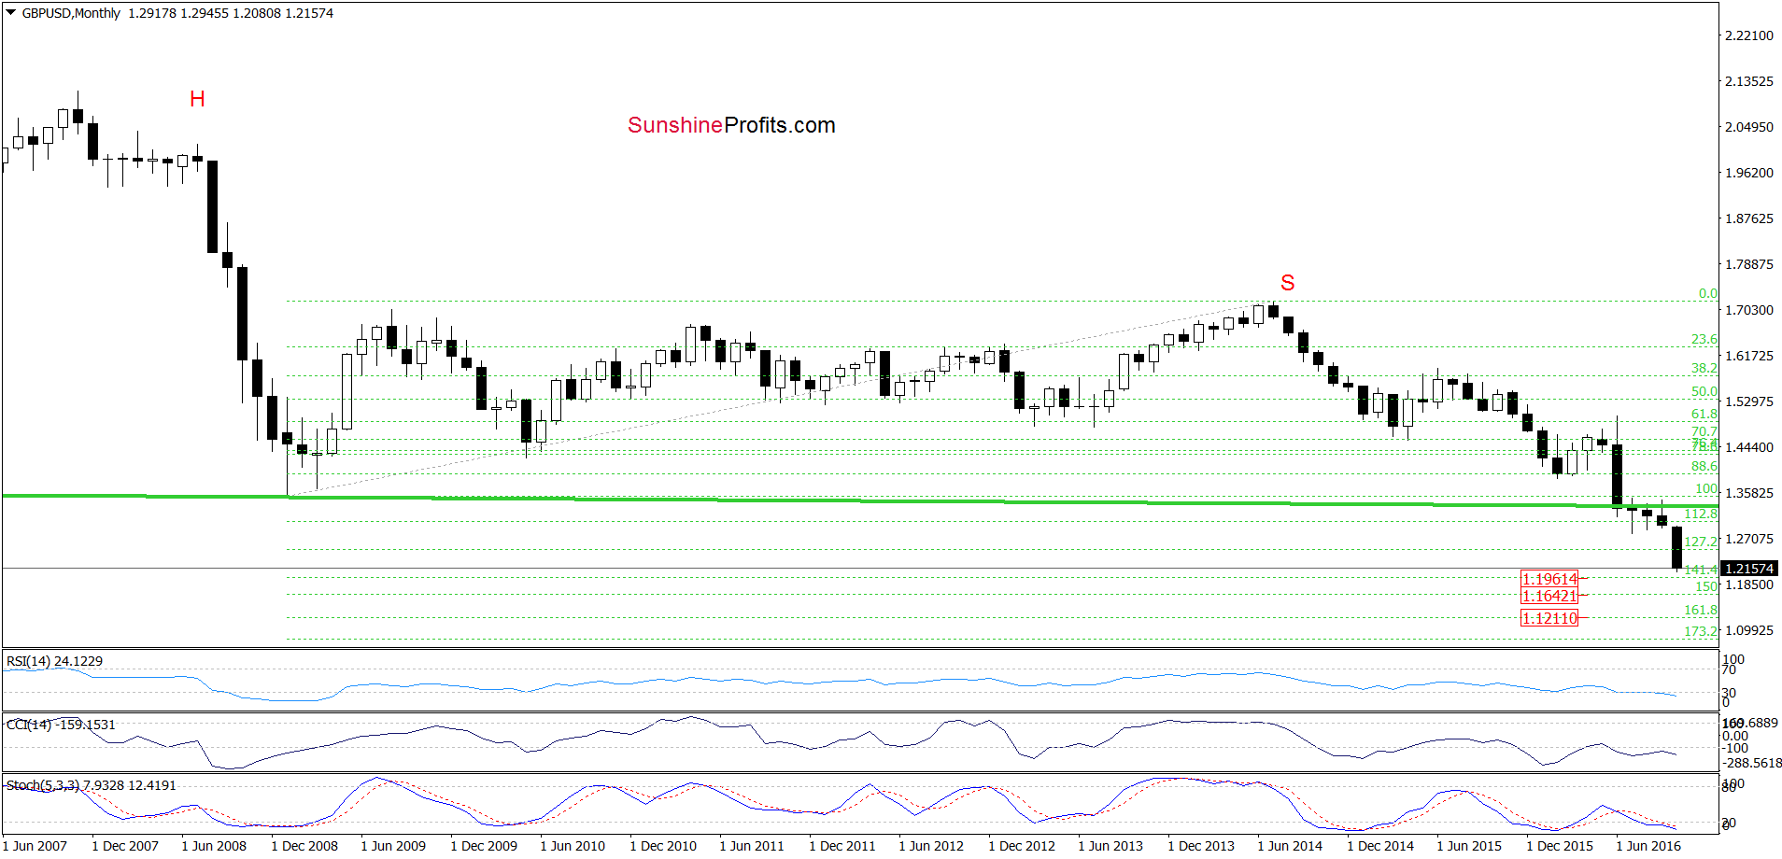
Task: Click the 1 Jun 2016 date label
Action: tap(1648, 846)
